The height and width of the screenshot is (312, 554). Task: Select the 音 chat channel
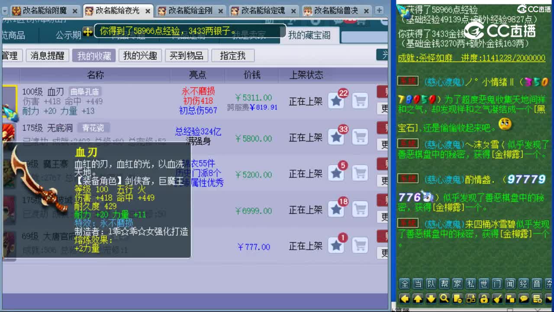(x=537, y=284)
